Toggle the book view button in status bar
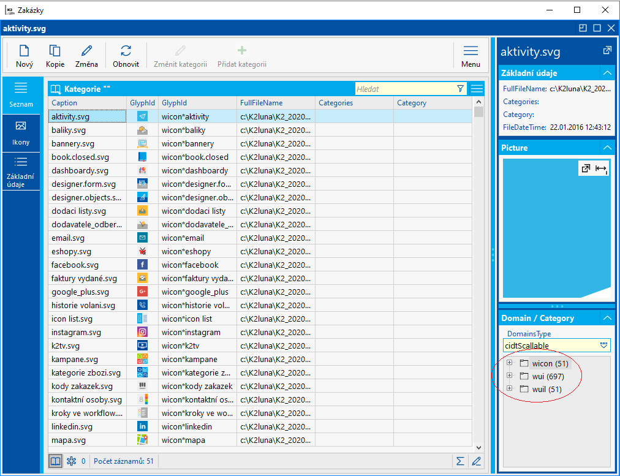This screenshot has width=620, height=476. coord(55,461)
